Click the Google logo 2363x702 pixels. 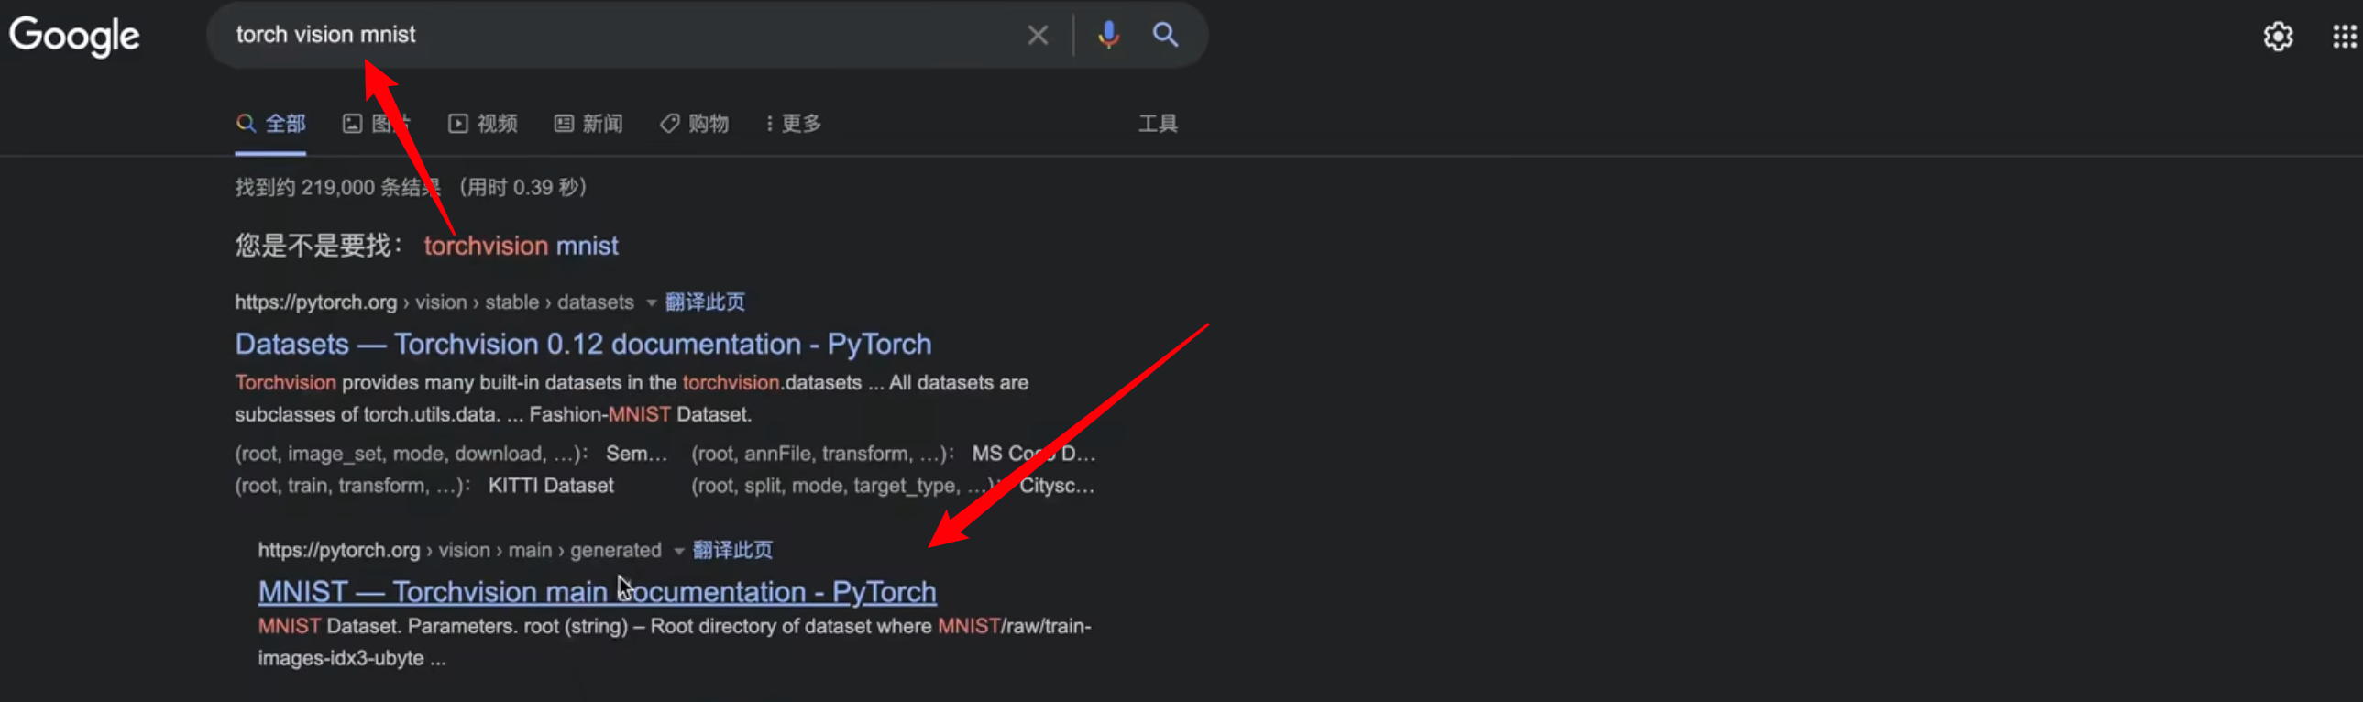point(74,37)
